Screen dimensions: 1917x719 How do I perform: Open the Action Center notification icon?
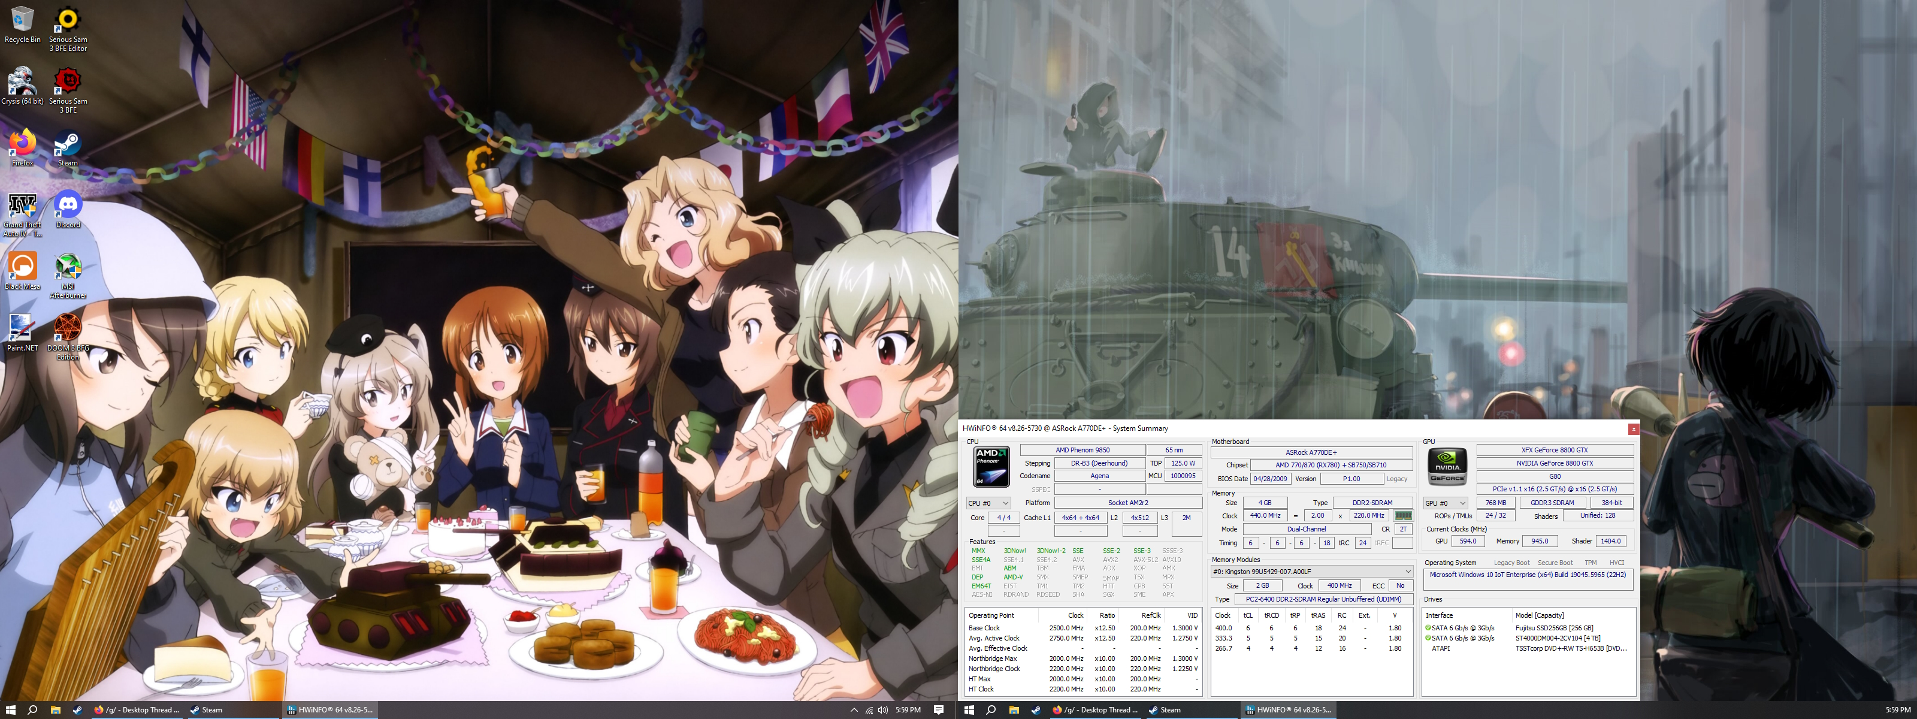[939, 710]
